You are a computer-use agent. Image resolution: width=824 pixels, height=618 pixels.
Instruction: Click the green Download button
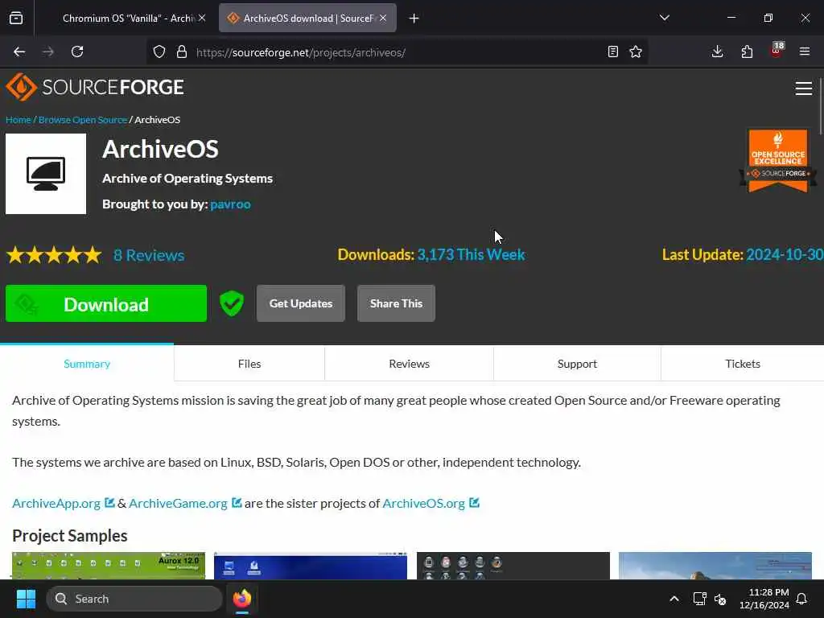[x=106, y=303]
